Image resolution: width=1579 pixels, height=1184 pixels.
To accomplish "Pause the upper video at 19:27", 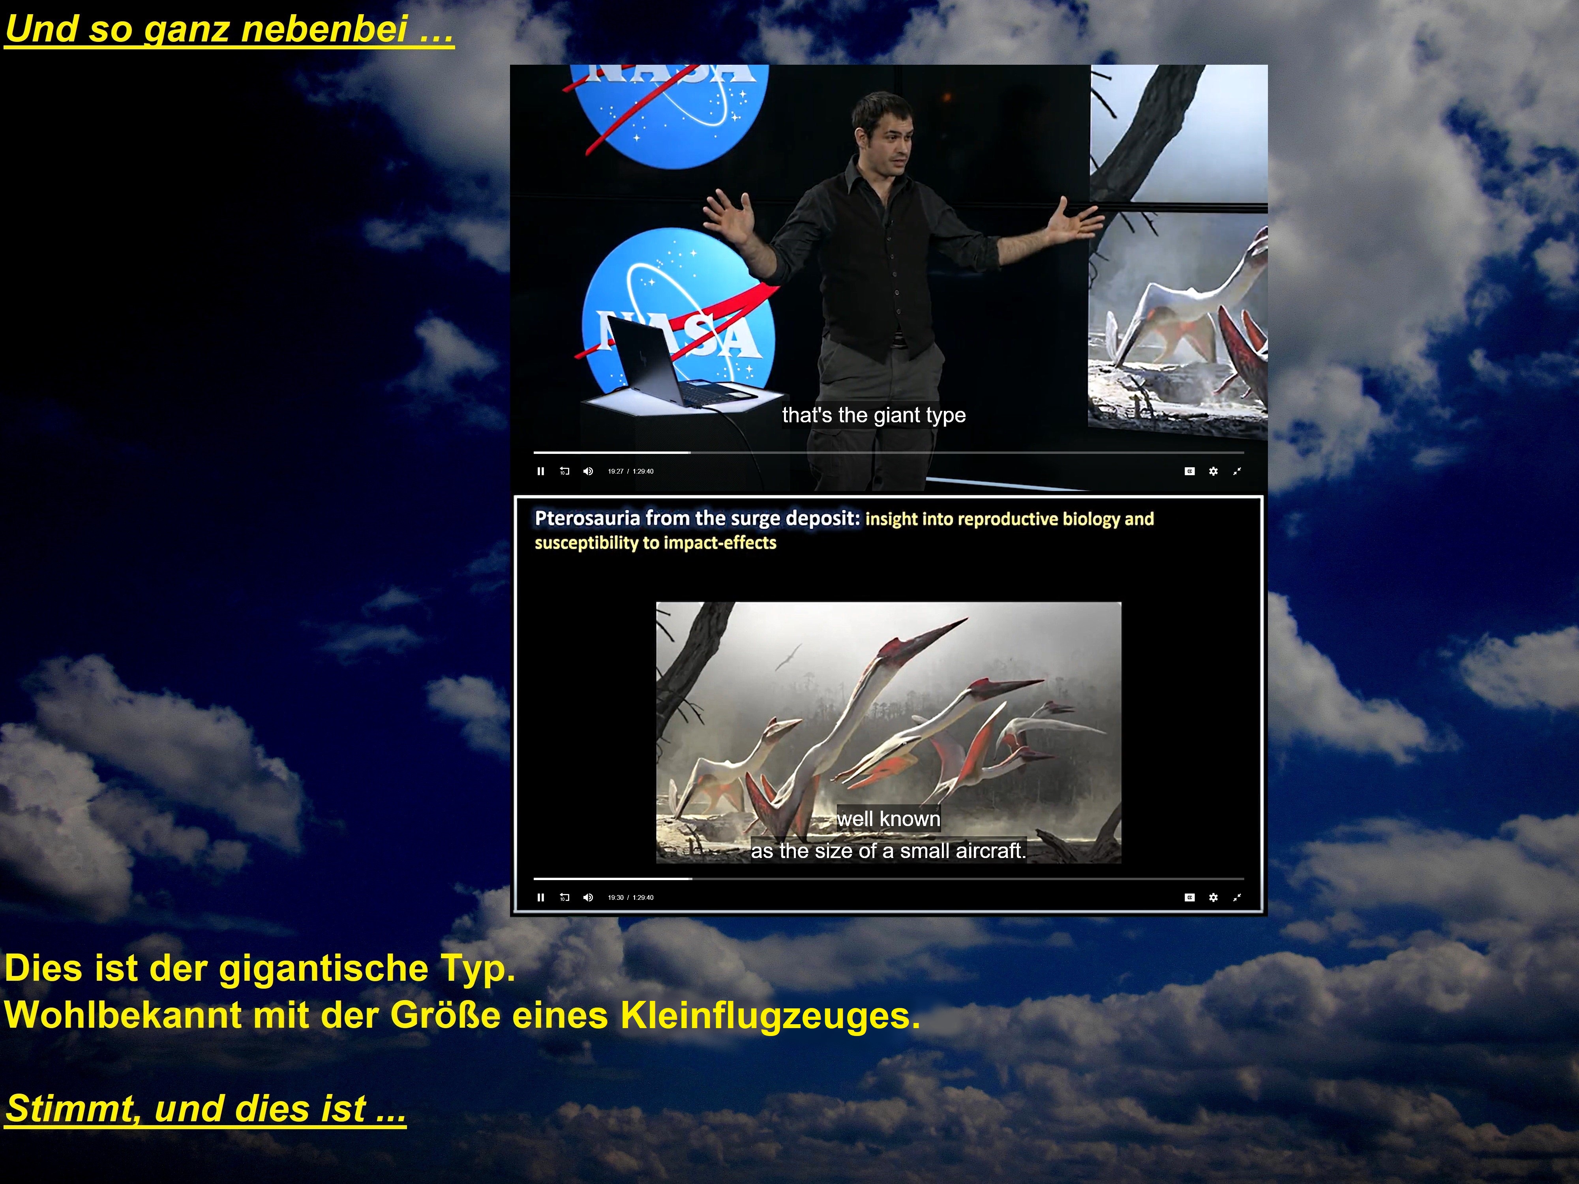I will [x=540, y=471].
